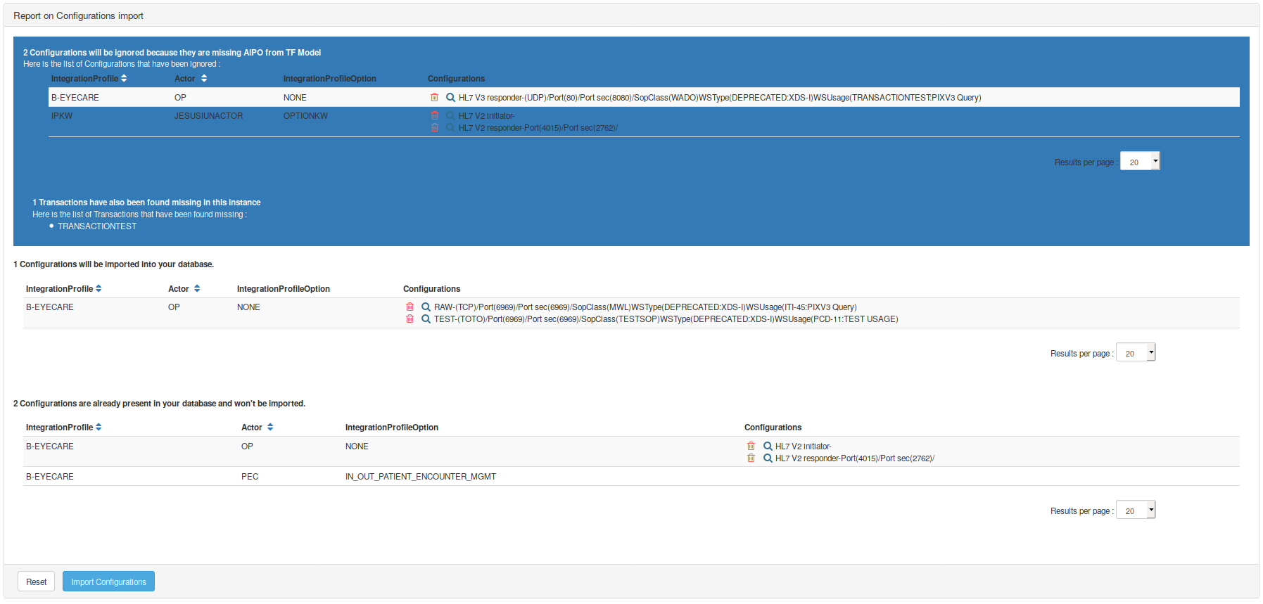1263x604 pixels.
Task: Delete the already-present HL7 V2 initiator configuration
Action: 751,446
